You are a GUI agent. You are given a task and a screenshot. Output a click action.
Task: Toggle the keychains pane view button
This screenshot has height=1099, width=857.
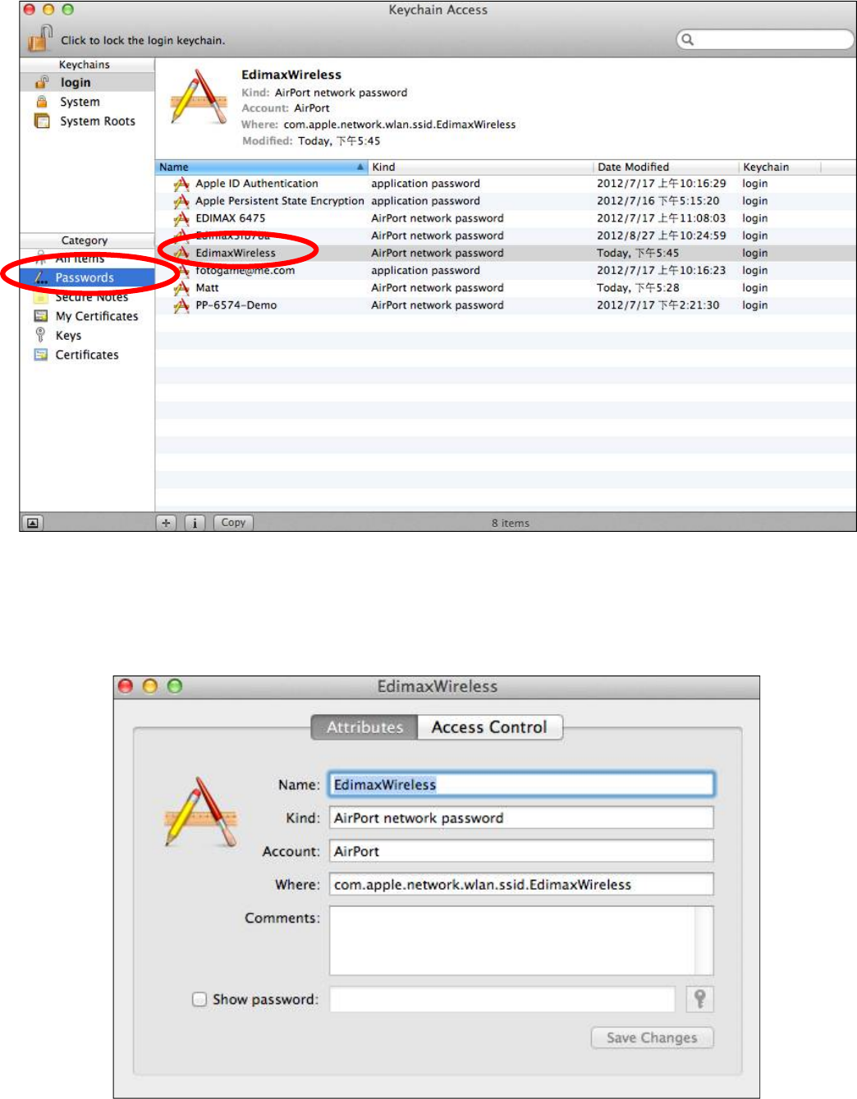click(32, 523)
